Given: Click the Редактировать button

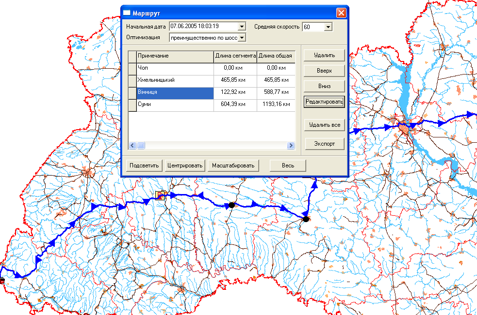Looking at the screenshot, I should 324,102.
